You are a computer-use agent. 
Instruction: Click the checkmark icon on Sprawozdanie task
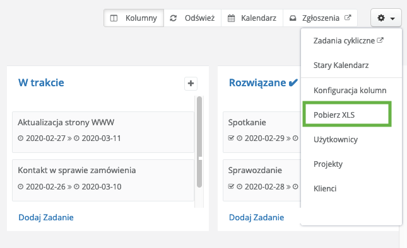click(231, 186)
